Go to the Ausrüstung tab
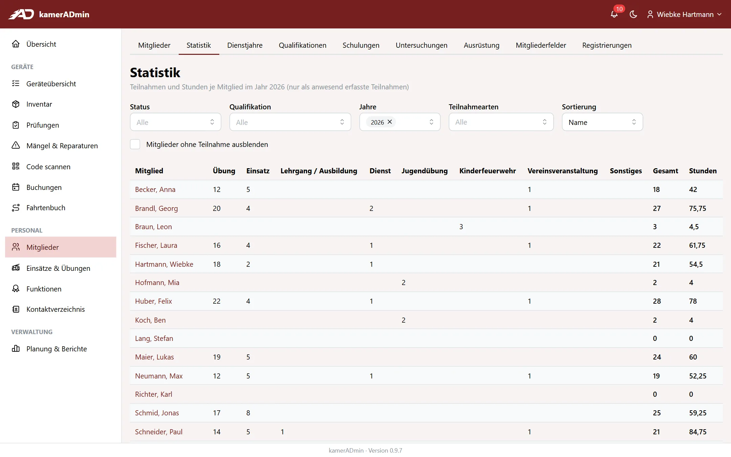Image resolution: width=731 pixels, height=457 pixels. 481,45
